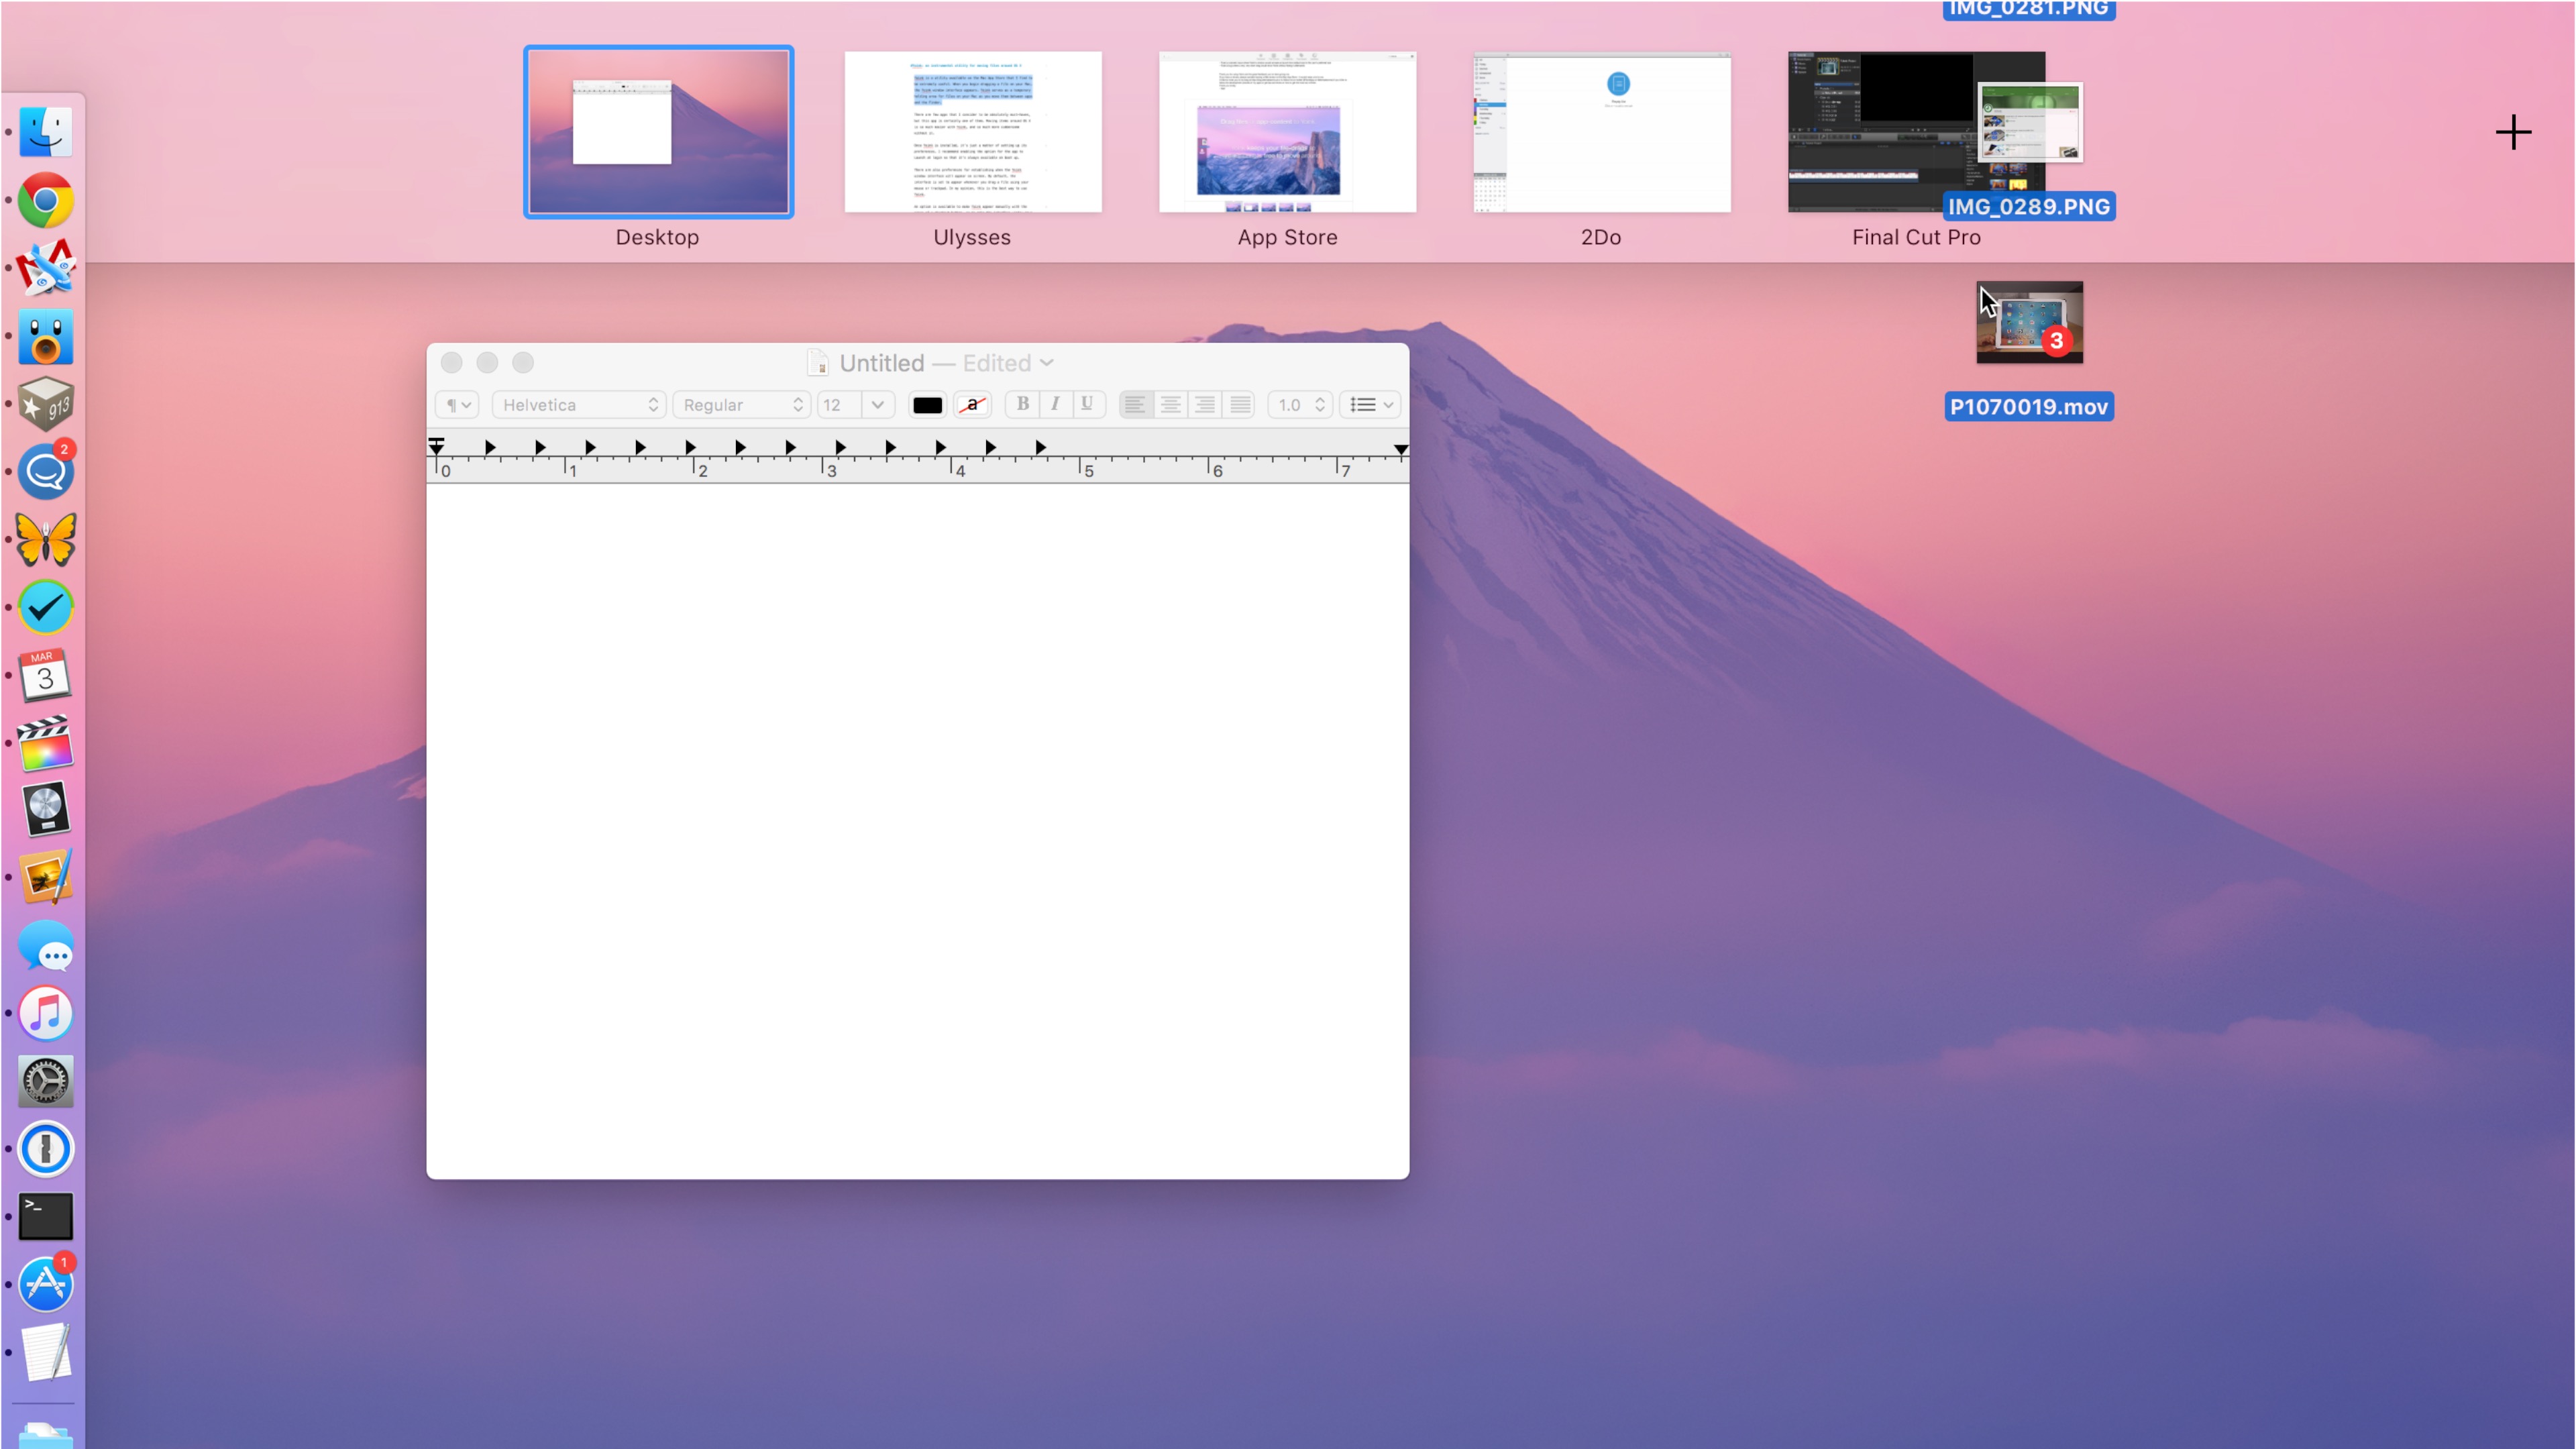This screenshot has width=2576, height=1449.
Task: Open the Terminal app in the dock
Action: click(x=45, y=1216)
